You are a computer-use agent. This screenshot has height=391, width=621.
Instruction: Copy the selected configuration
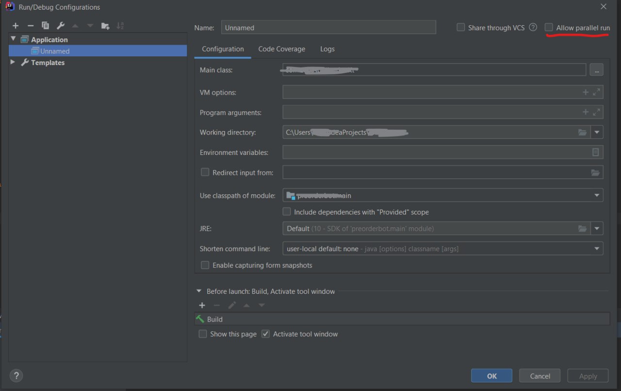point(46,26)
